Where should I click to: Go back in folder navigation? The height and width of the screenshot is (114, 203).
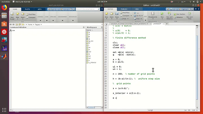(11, 24)
